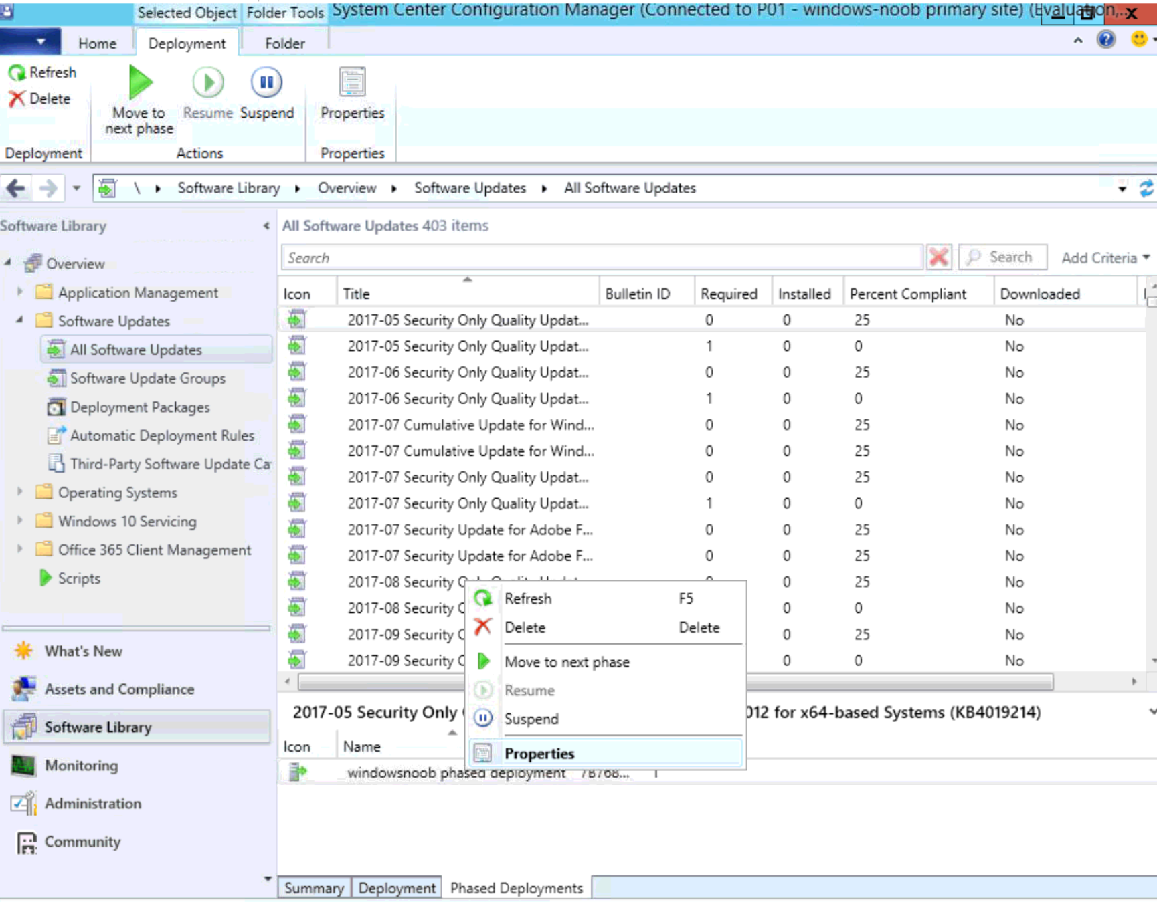
Task: Click Software Updates in the breadcrumb
Action: click(470, 189)
